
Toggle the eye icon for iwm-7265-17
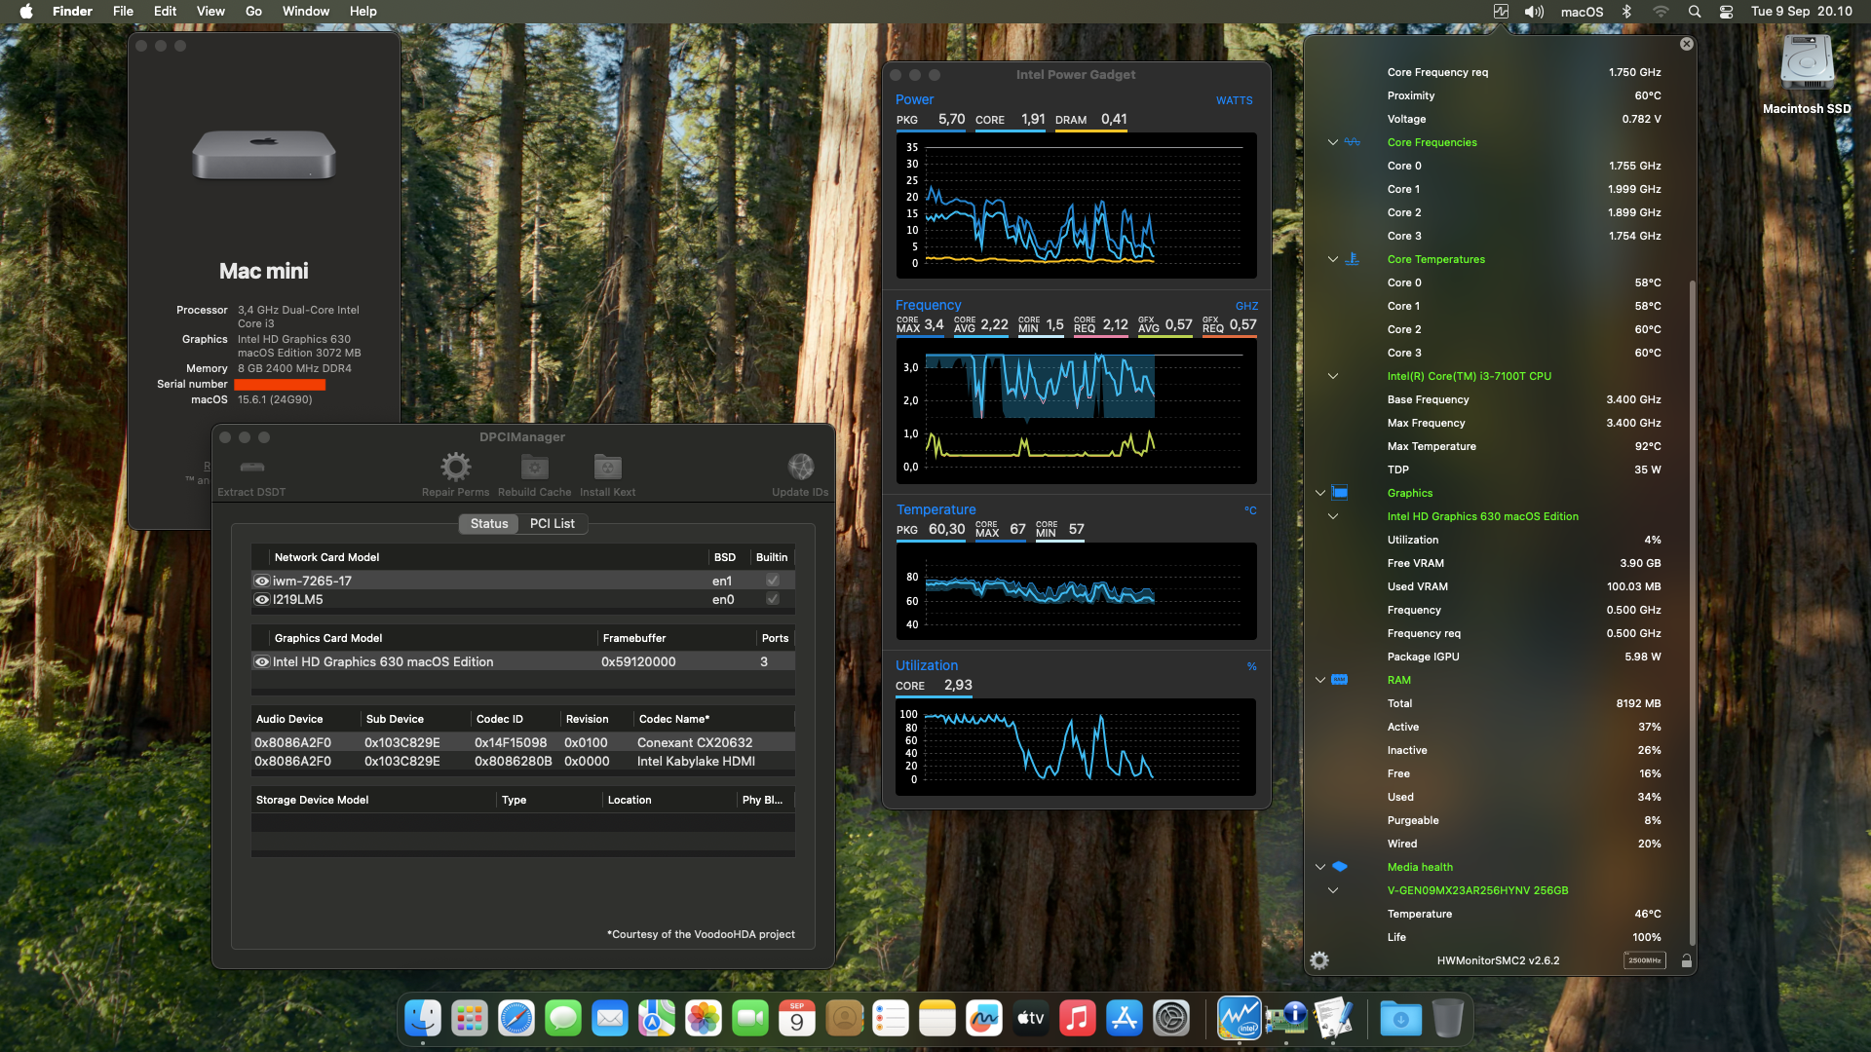[262, 581]
